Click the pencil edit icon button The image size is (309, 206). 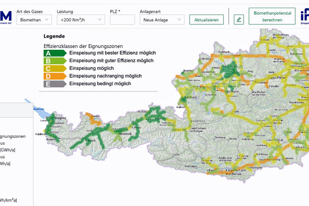pyautogui.click(x=239, y=20)
